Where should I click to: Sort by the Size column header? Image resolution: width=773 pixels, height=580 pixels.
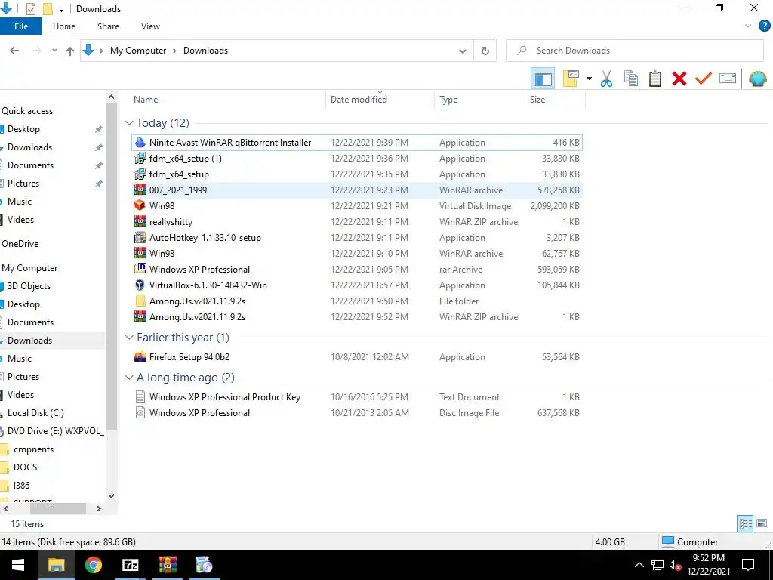(x=537, y=100)
